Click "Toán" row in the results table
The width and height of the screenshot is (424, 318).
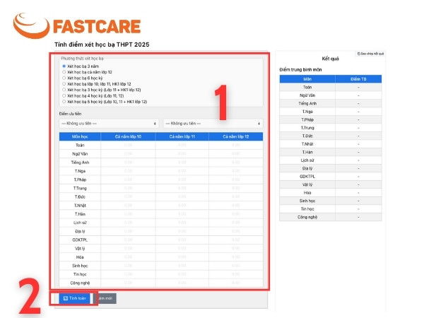331,87
